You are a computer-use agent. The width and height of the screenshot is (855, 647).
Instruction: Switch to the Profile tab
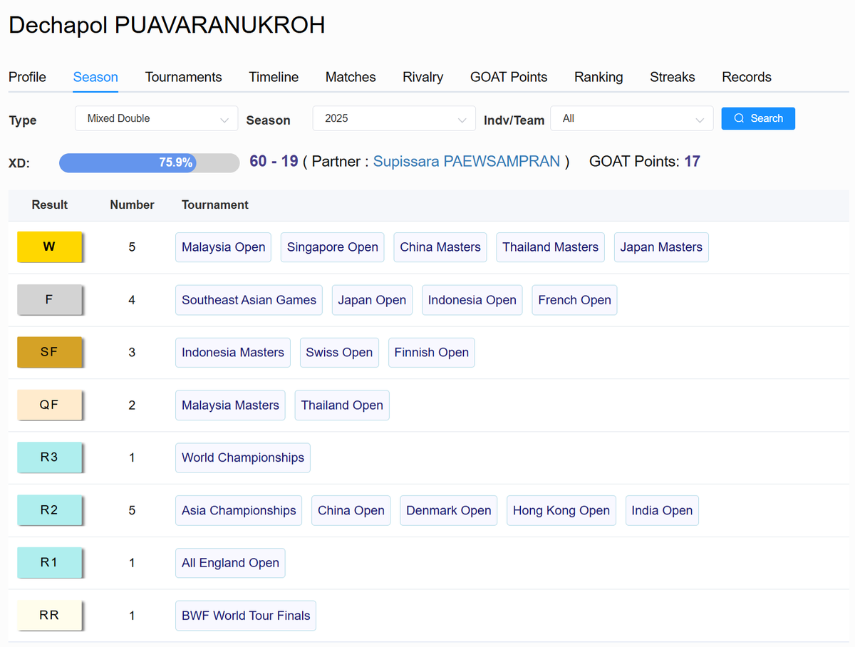coord(27,77)
